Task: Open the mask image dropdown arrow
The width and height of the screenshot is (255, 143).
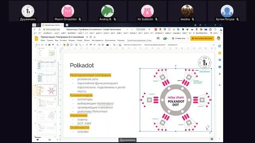Action: tap(117, 45)
